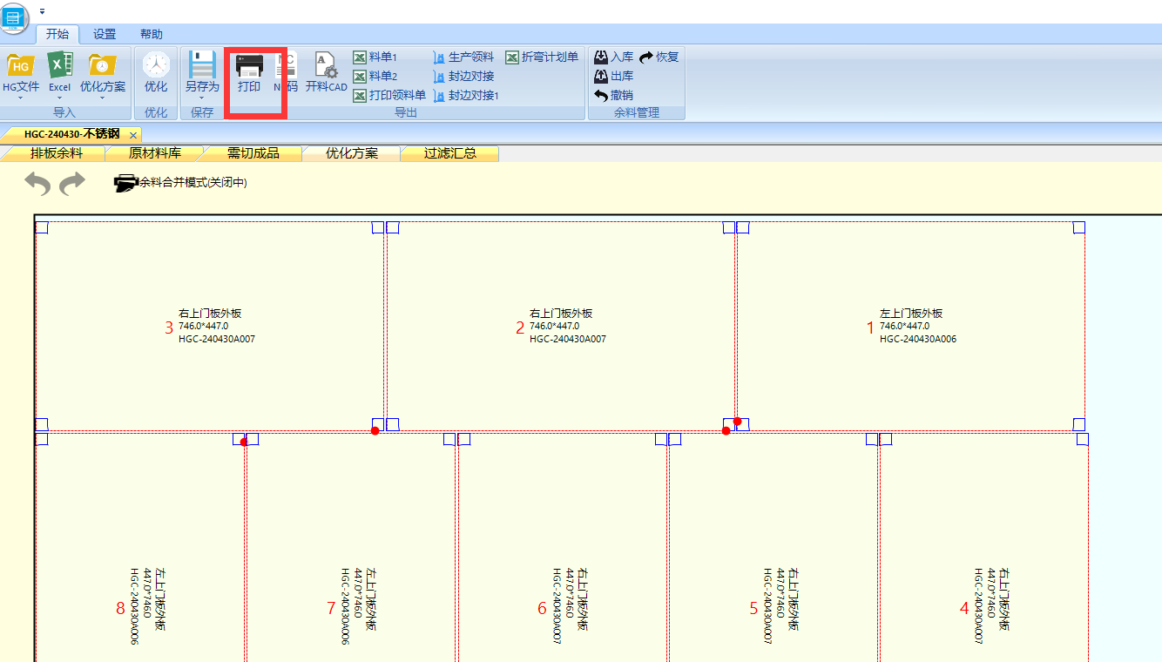Click the 封边对接1 export item
Screen dimensions: 1162x662
(x=466, y=95)
